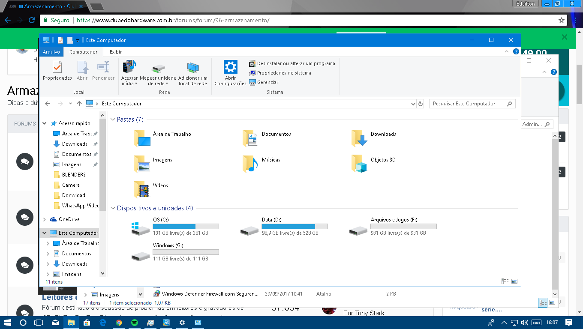Open Spotify from the taskbar

point(134,323)
